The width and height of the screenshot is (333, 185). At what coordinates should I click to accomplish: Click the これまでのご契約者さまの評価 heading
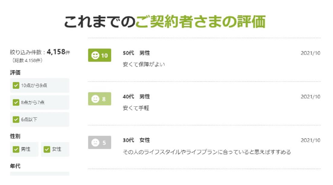pos(165,22)
